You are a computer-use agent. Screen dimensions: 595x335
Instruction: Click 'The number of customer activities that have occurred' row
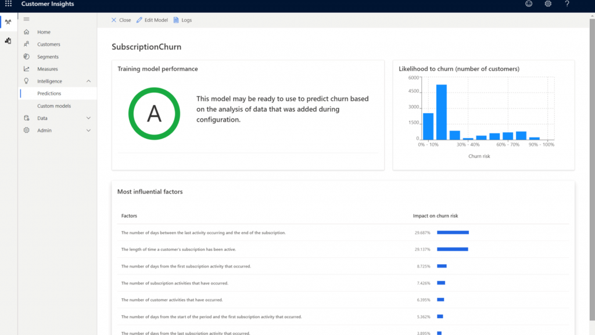343,300
